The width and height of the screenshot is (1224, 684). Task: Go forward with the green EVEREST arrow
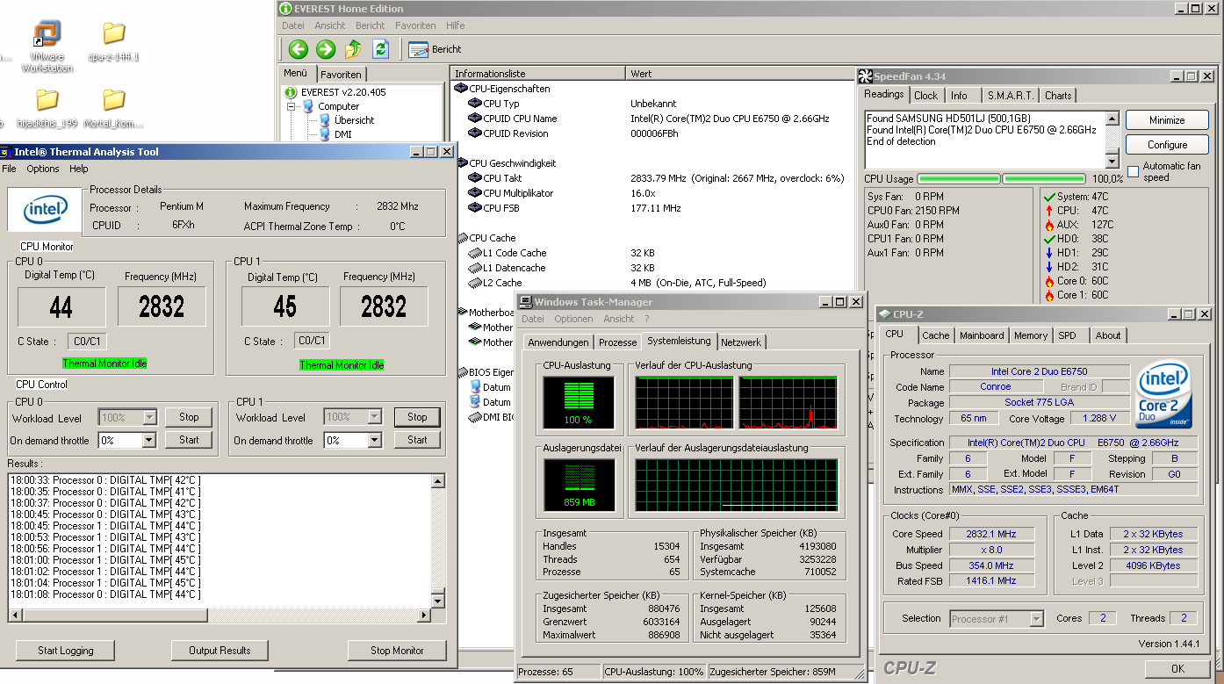tap(326, 49)
